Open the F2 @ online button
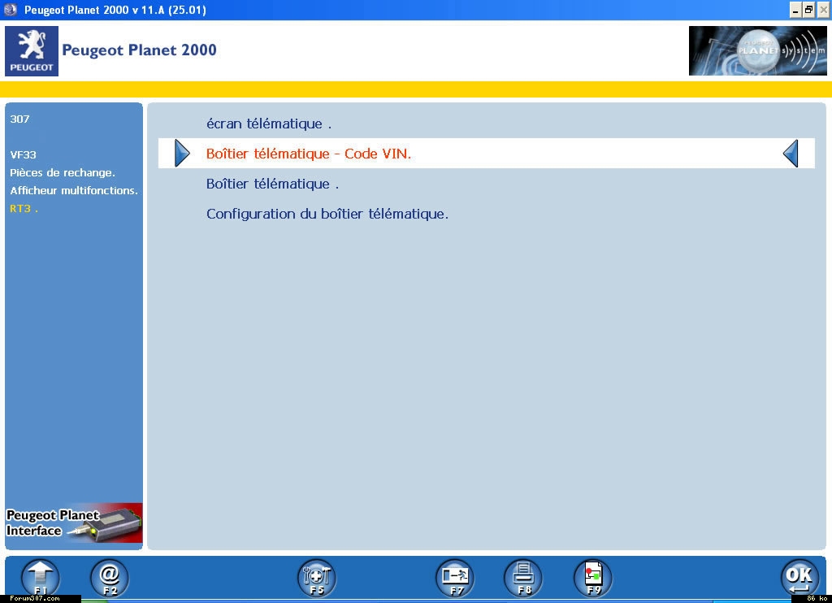 point(110,578)
